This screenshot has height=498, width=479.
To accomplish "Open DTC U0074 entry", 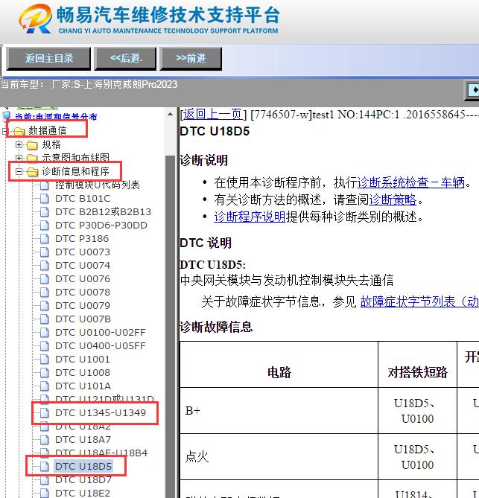I will pyautogui.click(x=83, y=265).
